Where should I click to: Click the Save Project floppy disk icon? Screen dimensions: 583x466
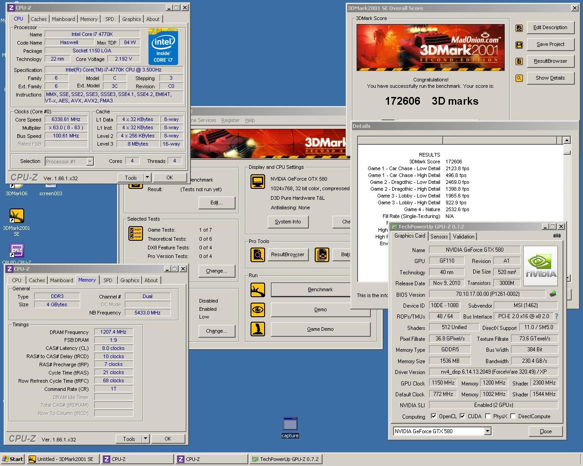519,45
